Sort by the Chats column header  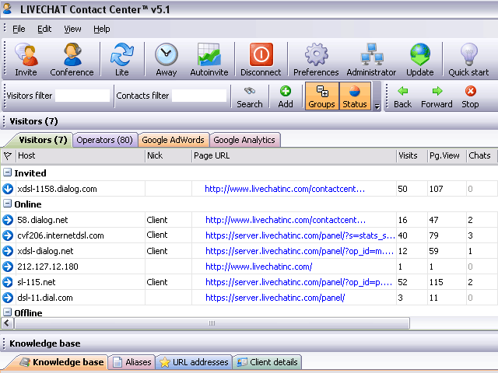click(x=481, y=155)
